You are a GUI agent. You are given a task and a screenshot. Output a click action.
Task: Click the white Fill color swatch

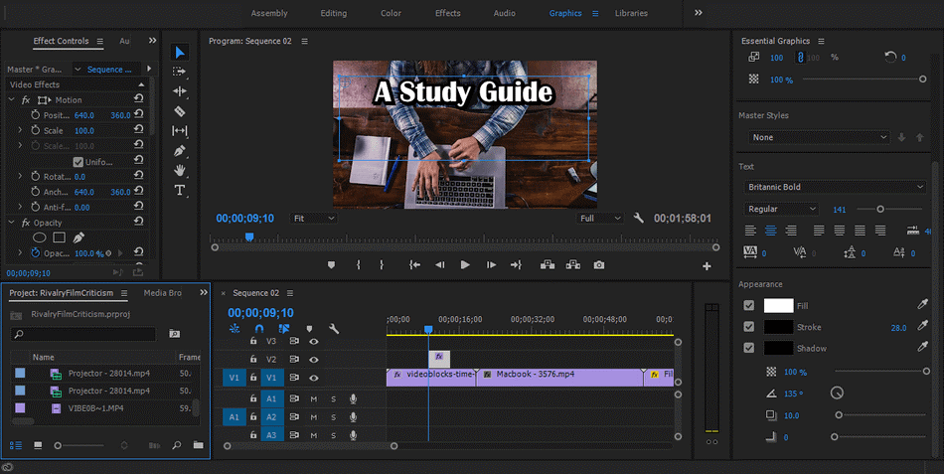tap(778, 306)
